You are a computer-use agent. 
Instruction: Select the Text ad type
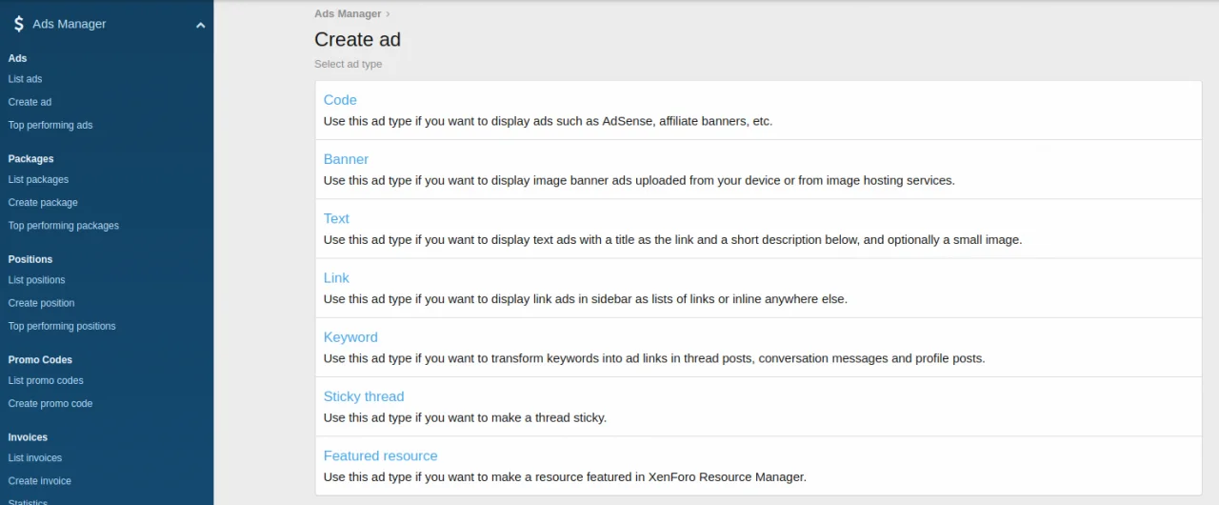(336, 218)
